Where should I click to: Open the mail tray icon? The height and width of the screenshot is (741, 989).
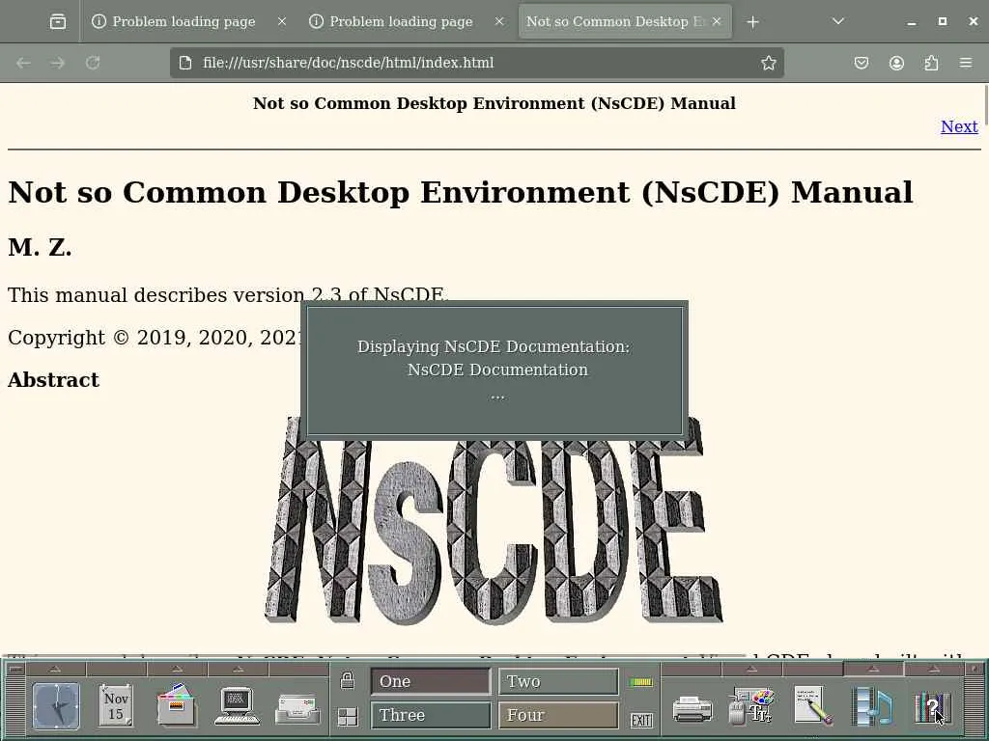point(297,708)
